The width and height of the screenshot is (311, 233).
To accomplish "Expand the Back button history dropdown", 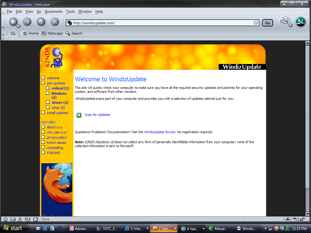I will [x=19, y=26].
